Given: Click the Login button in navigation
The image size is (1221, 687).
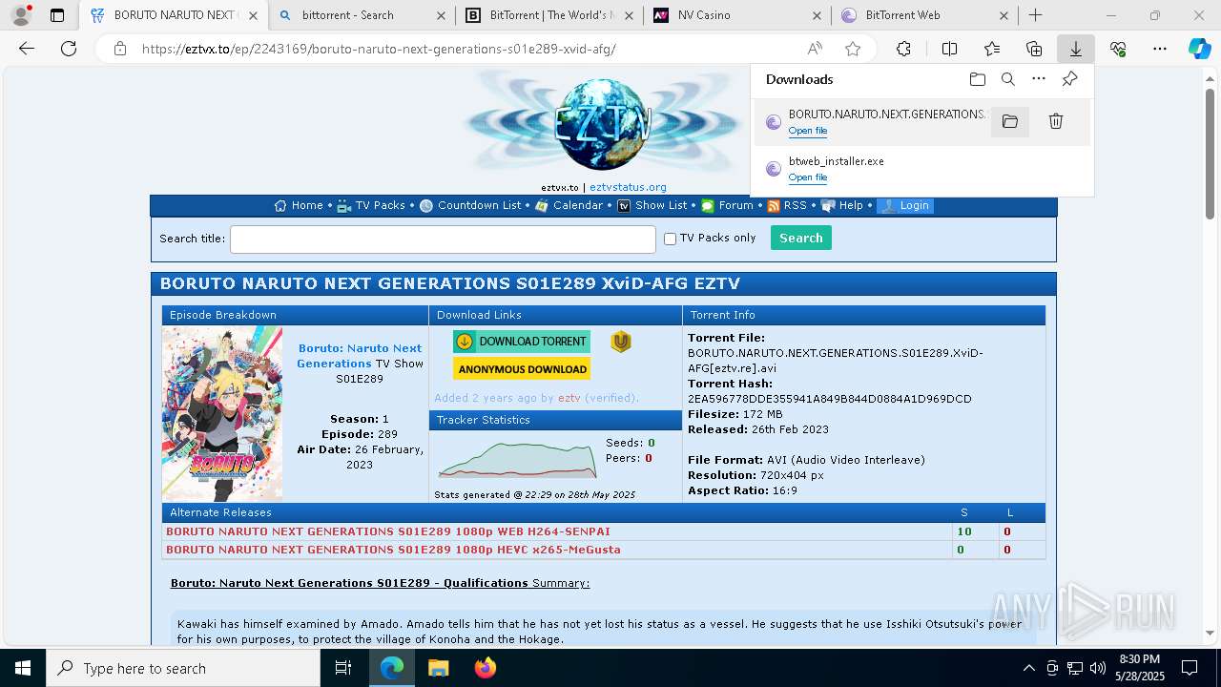Looking at the screenshot, I should tap(904, 205).
